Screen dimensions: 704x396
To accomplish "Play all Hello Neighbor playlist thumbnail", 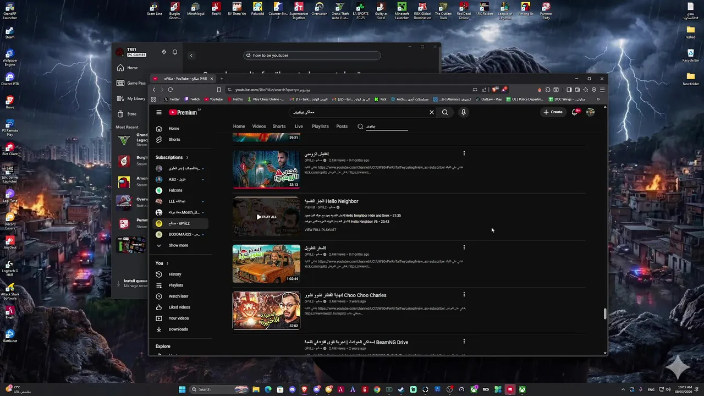I will click(x=266, y=217).
